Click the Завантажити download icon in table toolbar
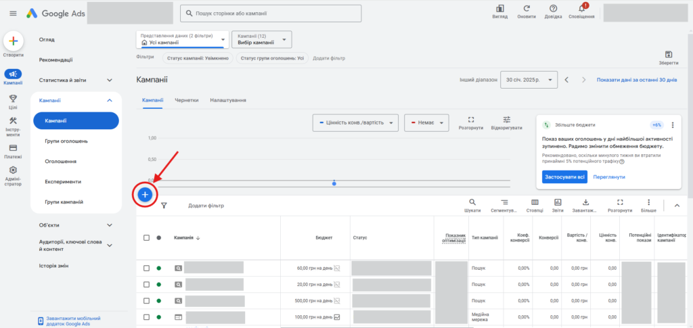This screenshot has height=328, width=693. tap(585, 202)
